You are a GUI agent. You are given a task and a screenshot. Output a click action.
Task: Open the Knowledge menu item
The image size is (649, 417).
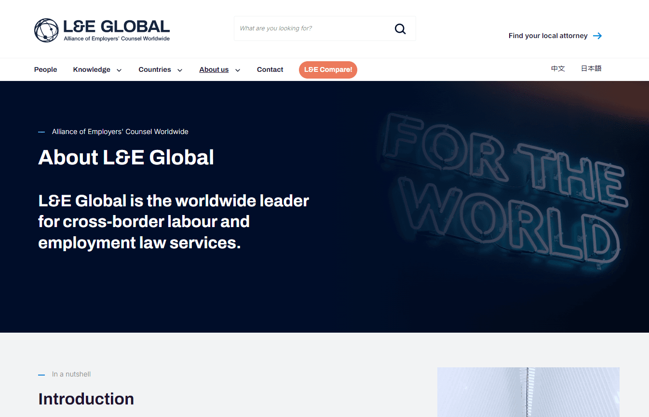coord(92,69)
